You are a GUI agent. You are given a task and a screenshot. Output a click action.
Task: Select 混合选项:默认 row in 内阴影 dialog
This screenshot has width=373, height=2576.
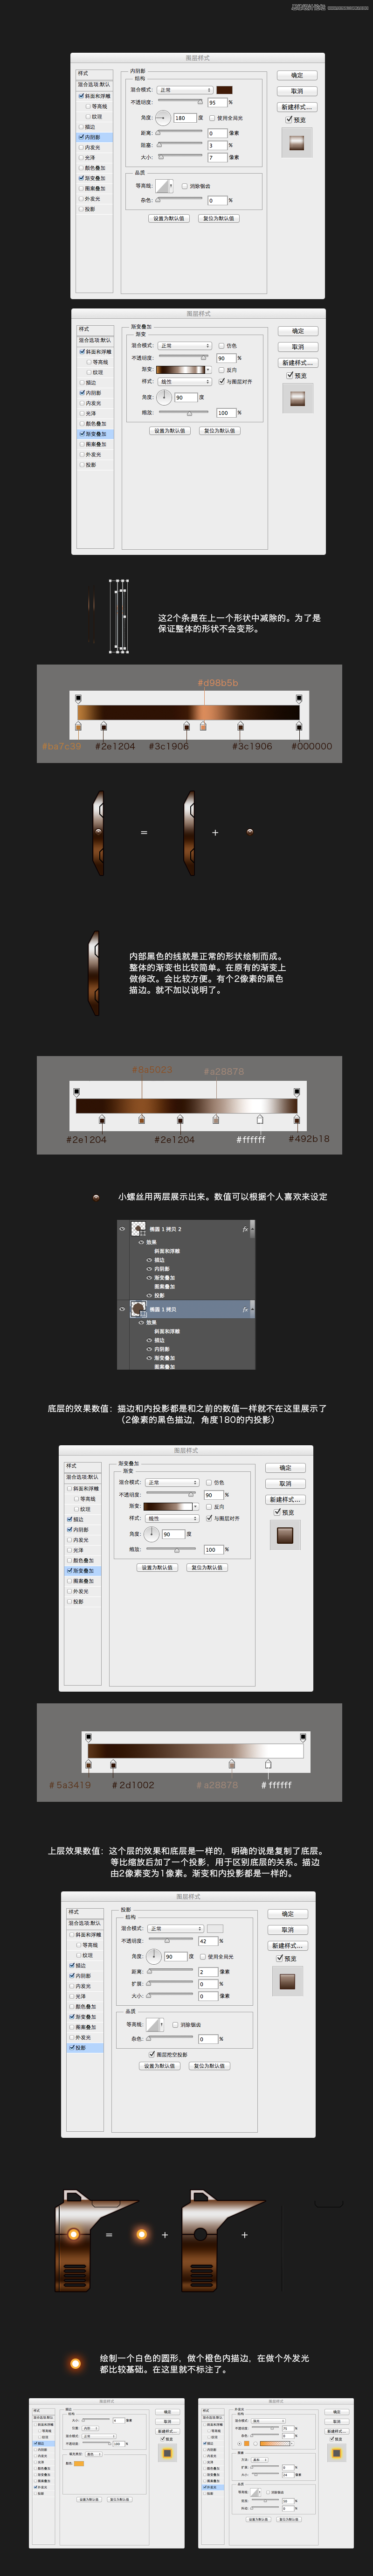[94, 85]
